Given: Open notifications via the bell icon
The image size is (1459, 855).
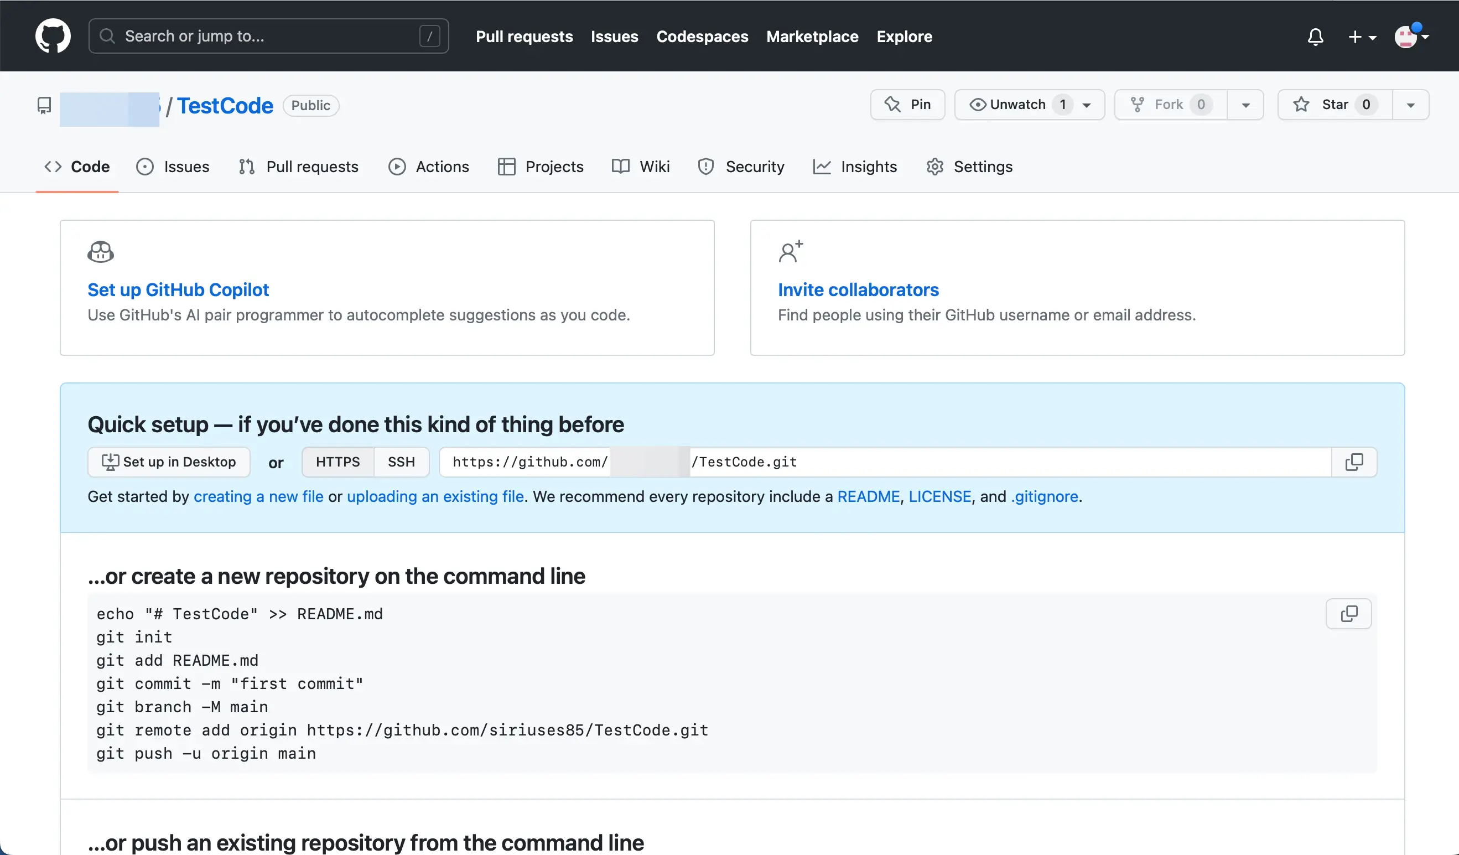Looking at the screenshot, I should click(x=1315, y=37).
